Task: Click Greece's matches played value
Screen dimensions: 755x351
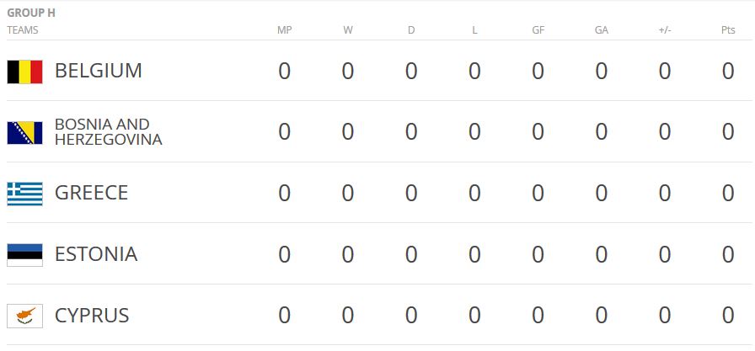Action: (x=284, y=193)
